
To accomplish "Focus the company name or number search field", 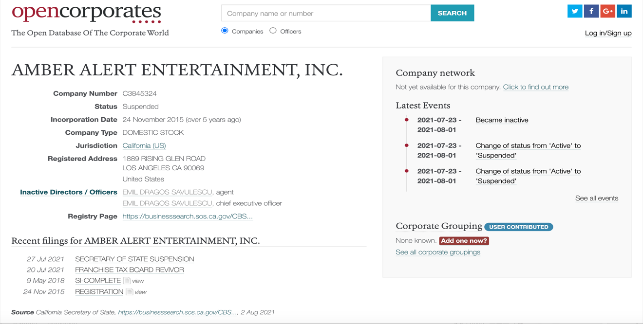I will click(326, 13).
